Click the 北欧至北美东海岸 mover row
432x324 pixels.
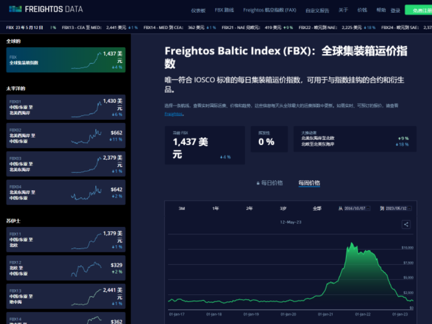[x=355, y=144]
